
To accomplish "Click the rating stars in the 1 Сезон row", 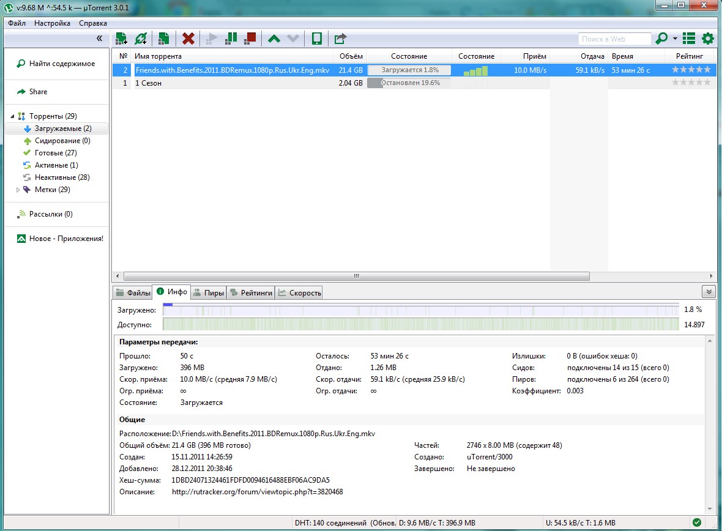I will tap(691, 83).
